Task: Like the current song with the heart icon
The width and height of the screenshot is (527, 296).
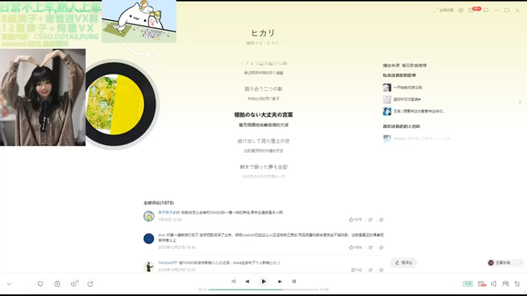Action: pyautogui.click(x=40, y=284)
